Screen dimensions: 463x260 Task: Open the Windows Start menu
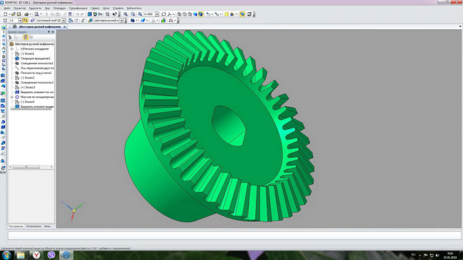[x=6, y=255]
